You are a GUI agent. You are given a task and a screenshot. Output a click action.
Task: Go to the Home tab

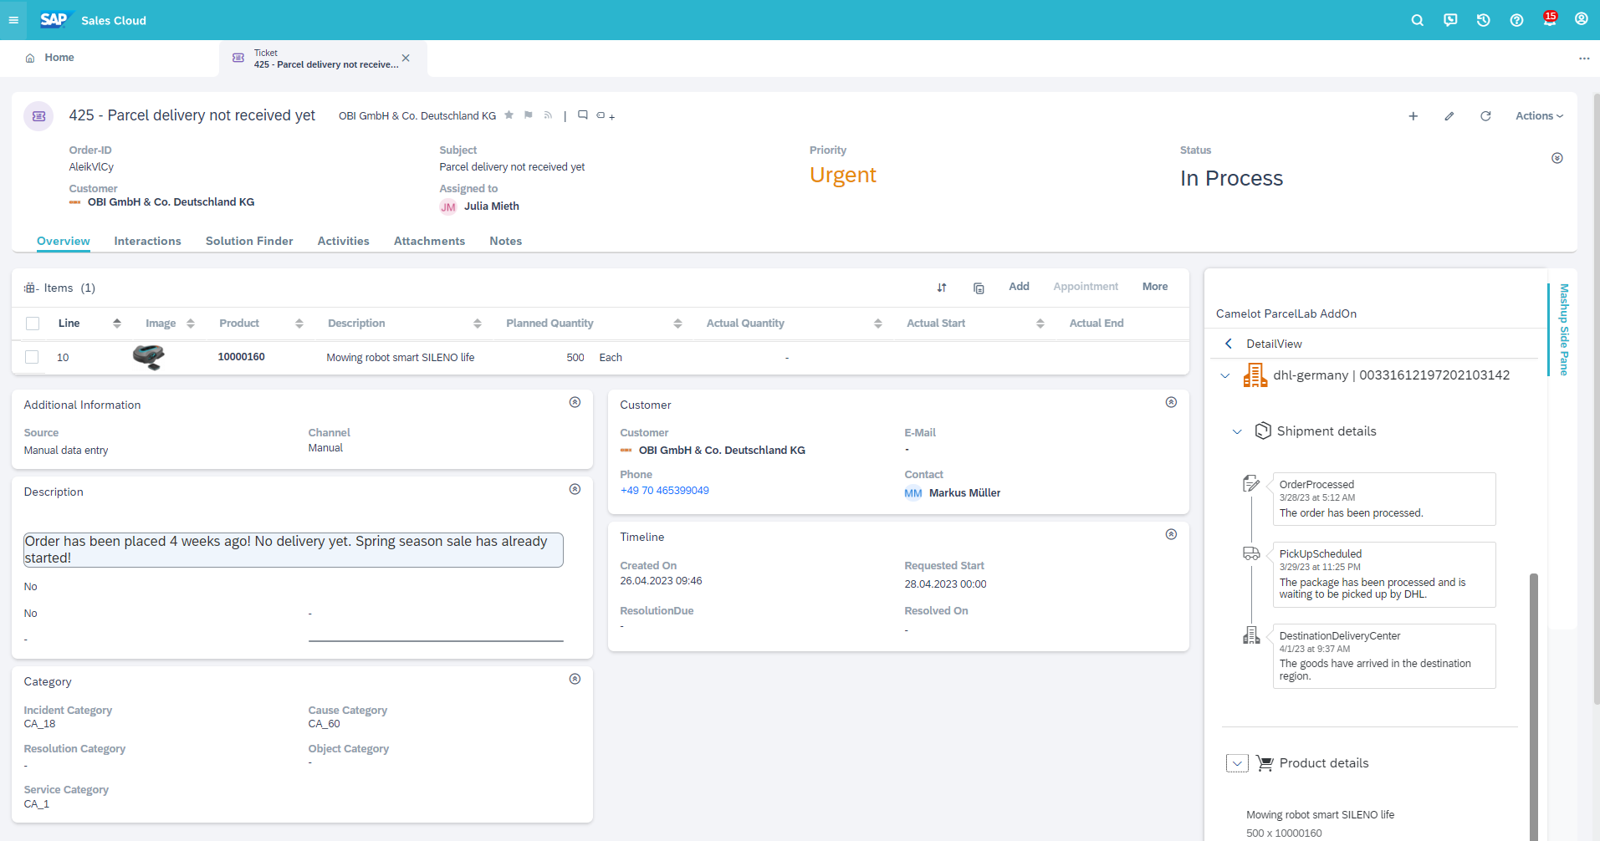point(50,58)
